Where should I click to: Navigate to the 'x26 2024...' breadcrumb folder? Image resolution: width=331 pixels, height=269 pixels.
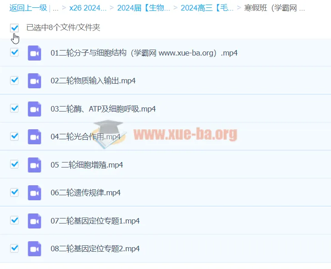point(88,8)
